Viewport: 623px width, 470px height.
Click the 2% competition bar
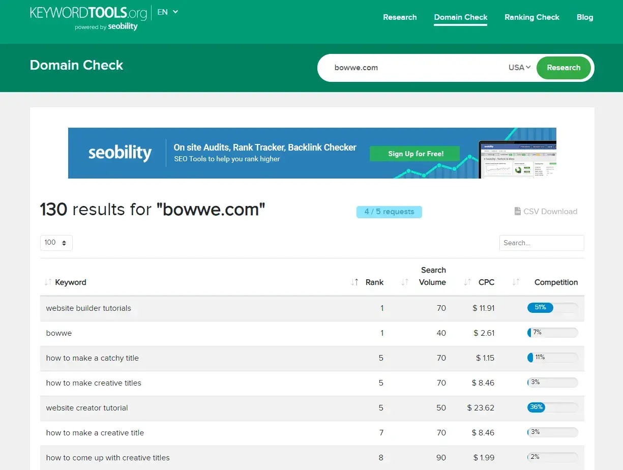553,457
